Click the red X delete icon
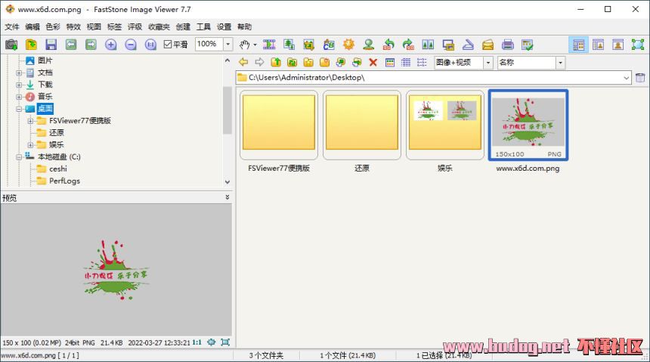 click(373, 62)
